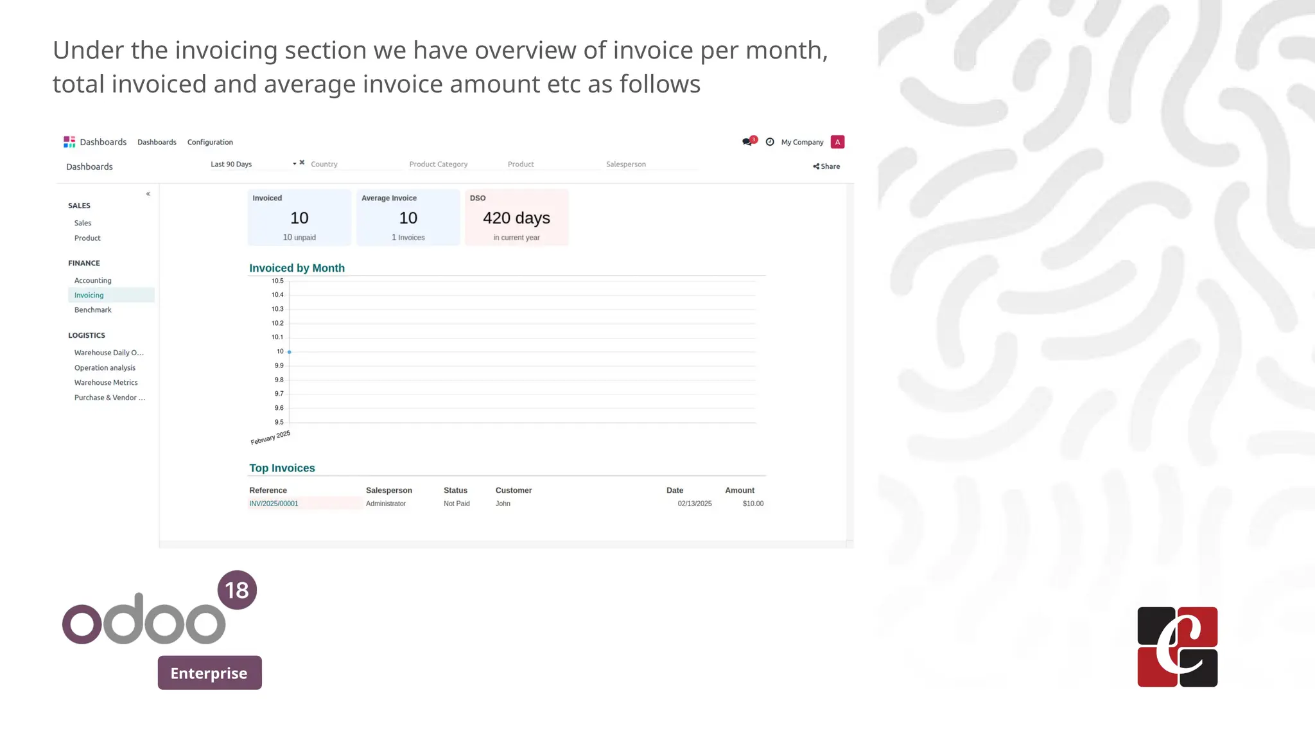The width and height of the screenshot is (1315, 740).
Task: Click the 02/13/2025 date cell
Action: coord(695,504)
